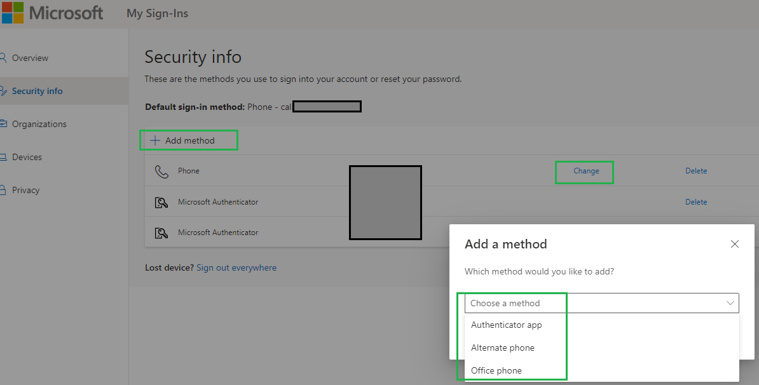Click the My Sign-Ins title

(157, 13)
